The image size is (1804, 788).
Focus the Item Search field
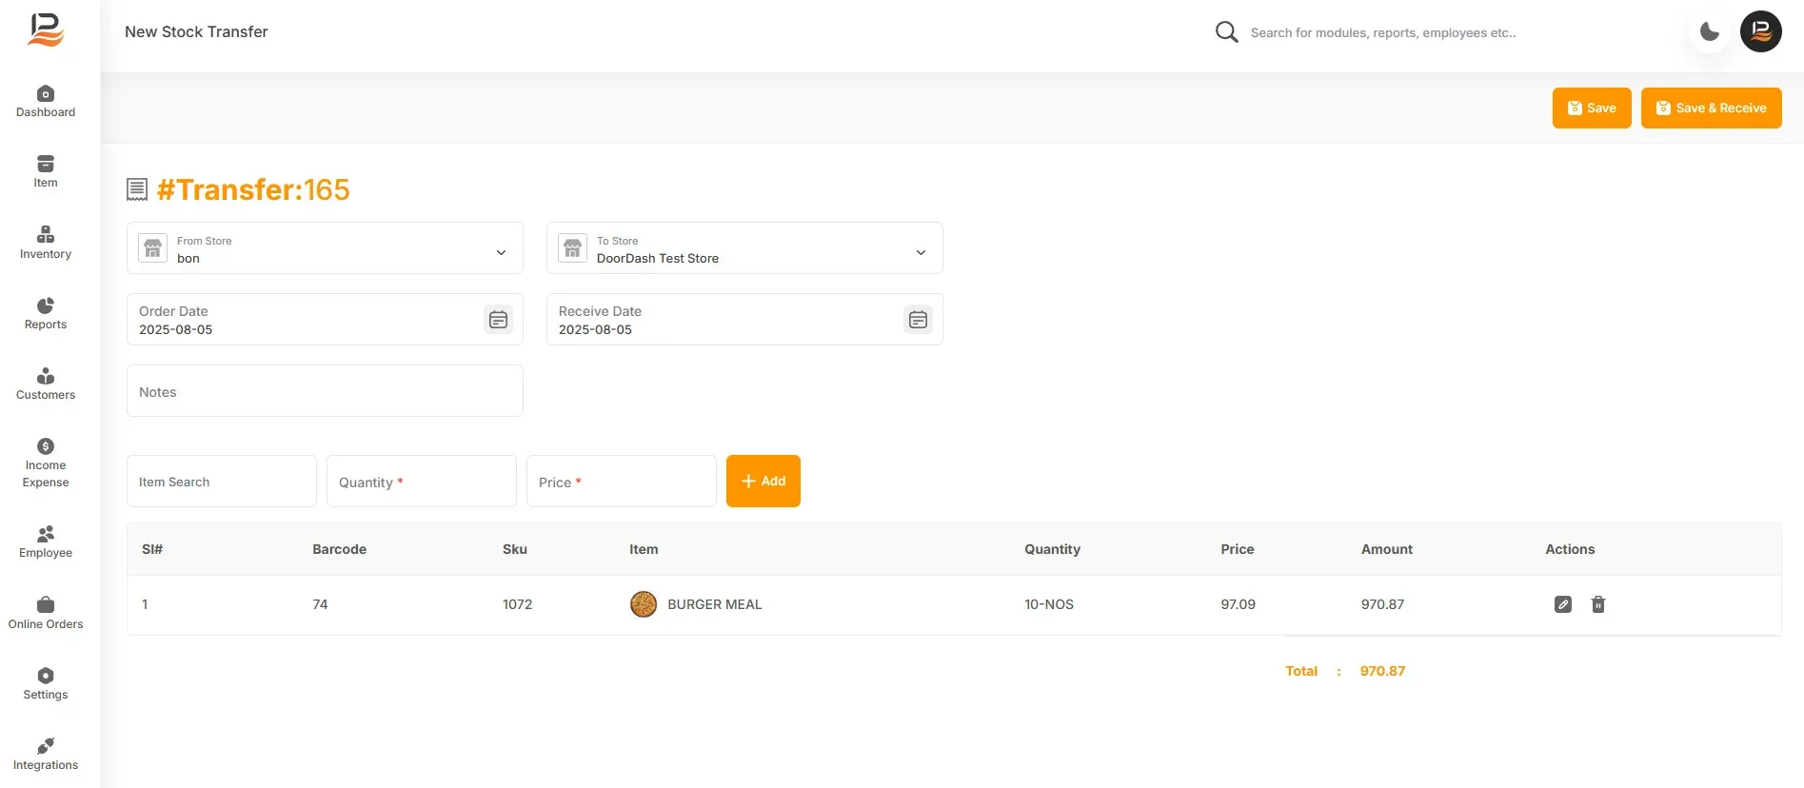pos(222,482)
